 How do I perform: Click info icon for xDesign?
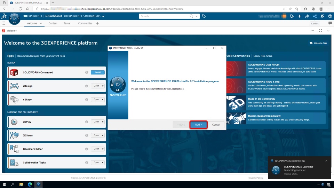click(87, 86)
